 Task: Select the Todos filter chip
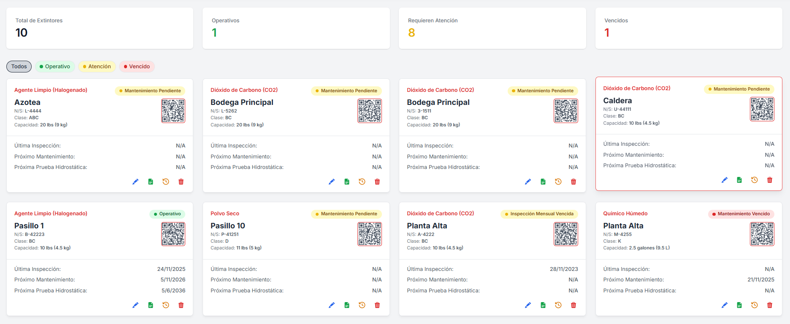19,67
